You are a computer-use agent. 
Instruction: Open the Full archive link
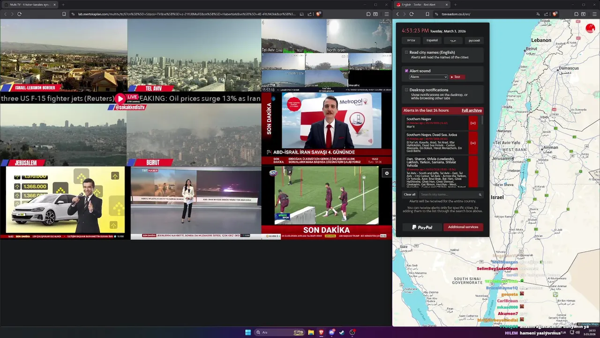(x=472, y=110)
